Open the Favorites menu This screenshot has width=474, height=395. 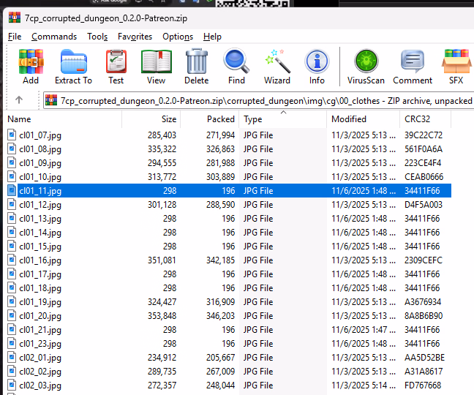(135, 37)
